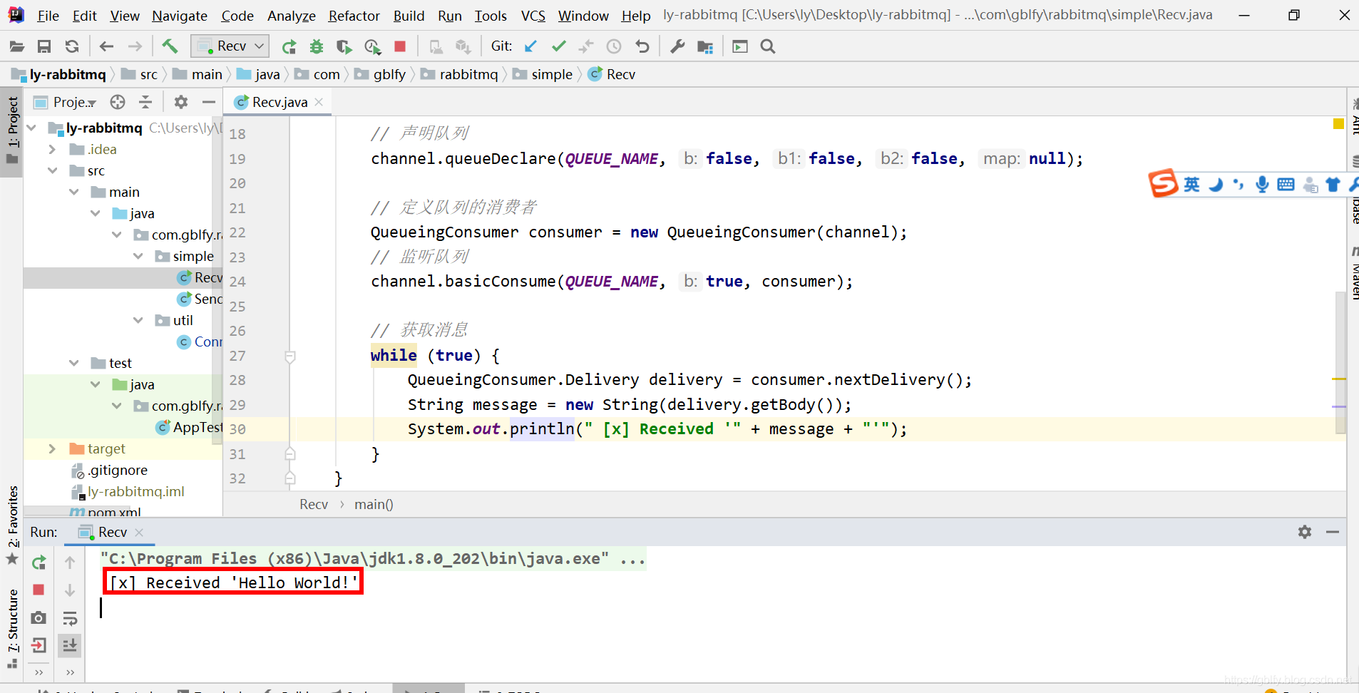
Task: Select the Recv.java editor tab
Action: pyautogui.click(x=280, y=102)
